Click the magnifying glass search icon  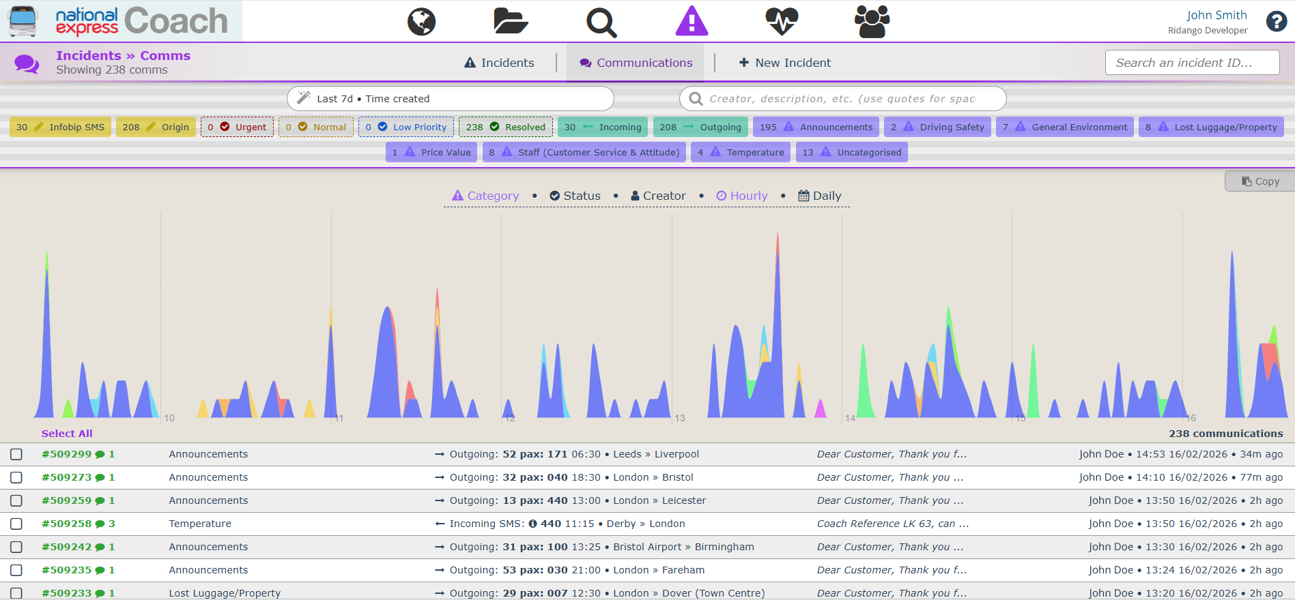click(x=601, y=22)
